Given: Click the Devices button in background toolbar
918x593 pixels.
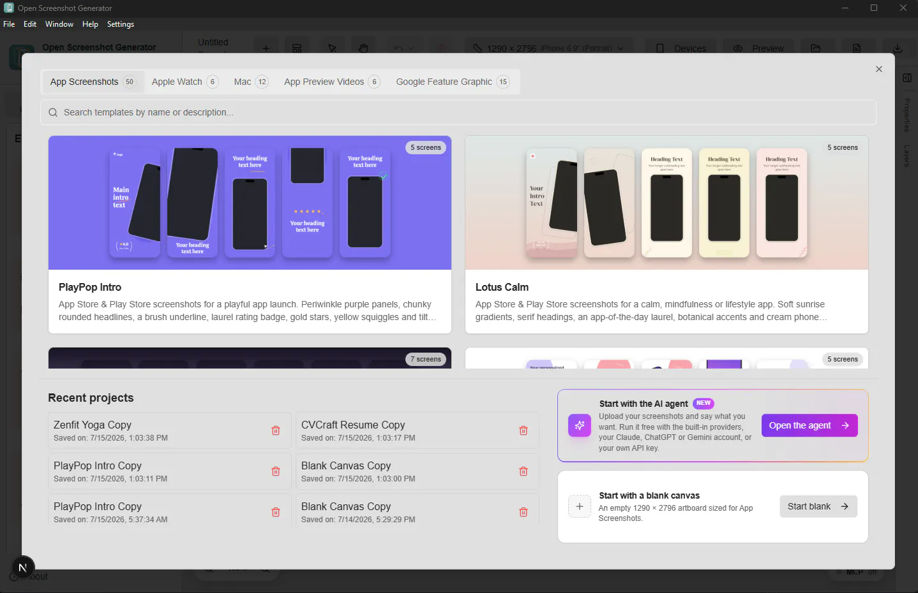Looking at the screenshot, I should pyautogui.click(x=681, y=48).
